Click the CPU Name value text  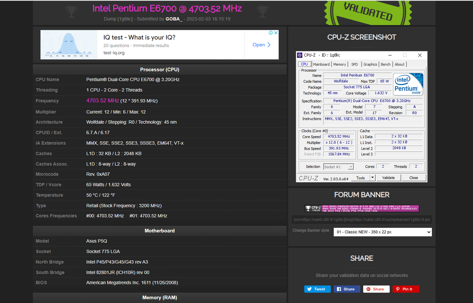click(x=133, y=80)
